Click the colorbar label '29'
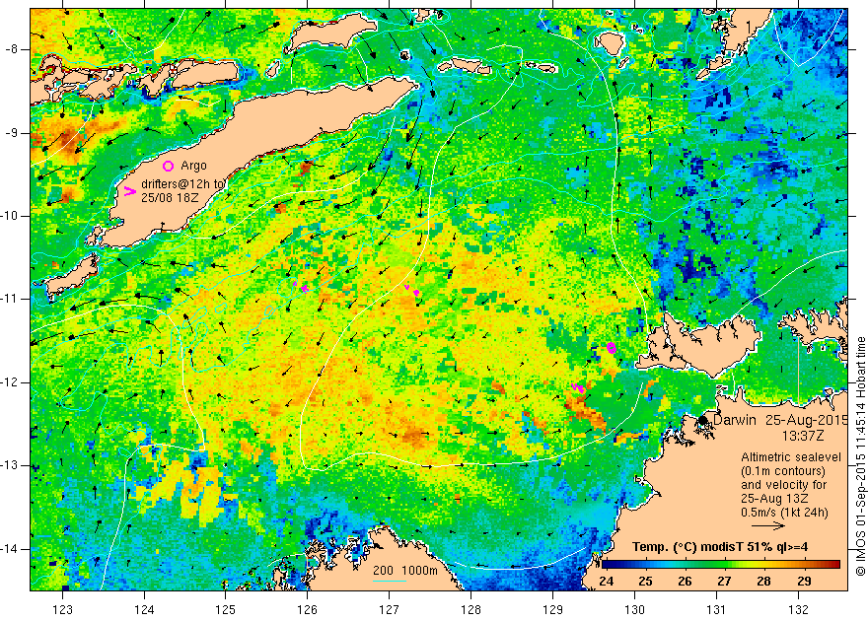868x621 pixels. coord(804,582)
